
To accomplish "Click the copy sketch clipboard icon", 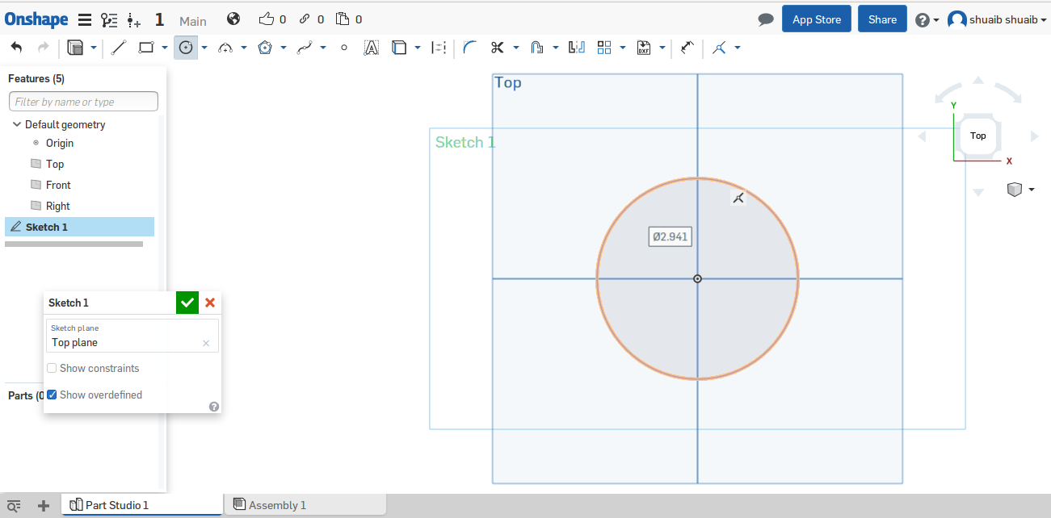I will 75,48.
